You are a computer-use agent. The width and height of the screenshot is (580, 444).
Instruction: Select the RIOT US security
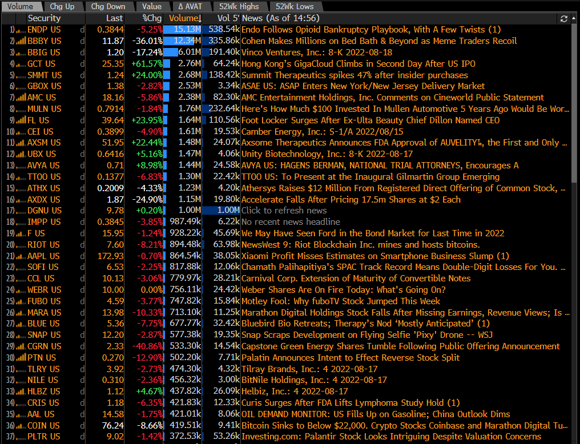point(43,245)
